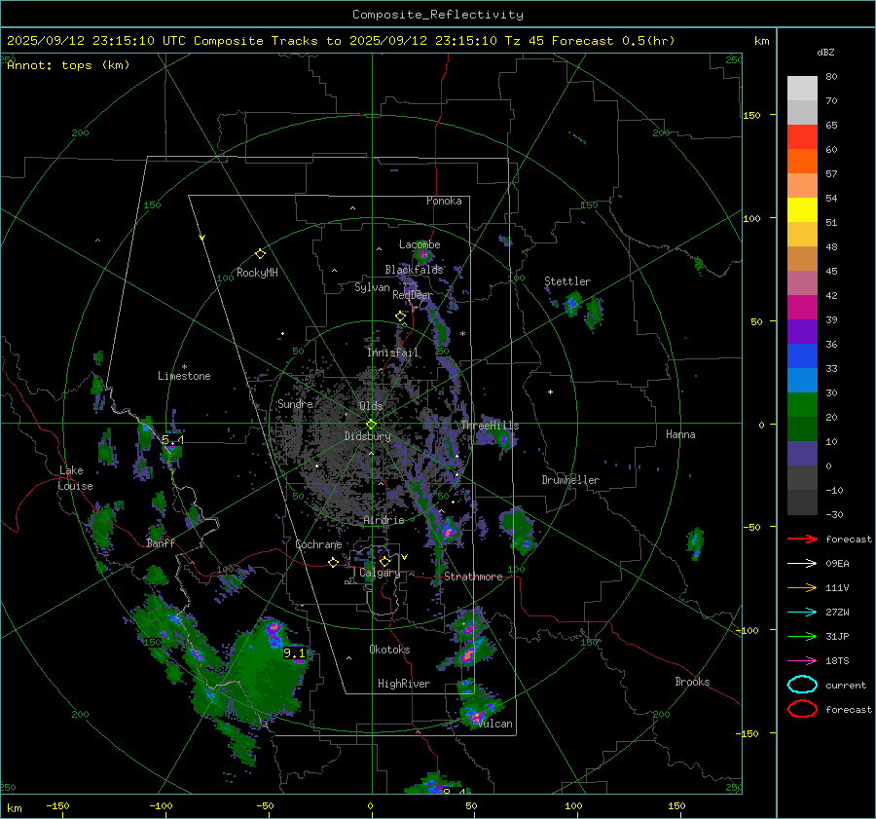Click the white 09EA arrow legend icon
The width and height of the screenshot is (876, 819).
pos(802,564)
